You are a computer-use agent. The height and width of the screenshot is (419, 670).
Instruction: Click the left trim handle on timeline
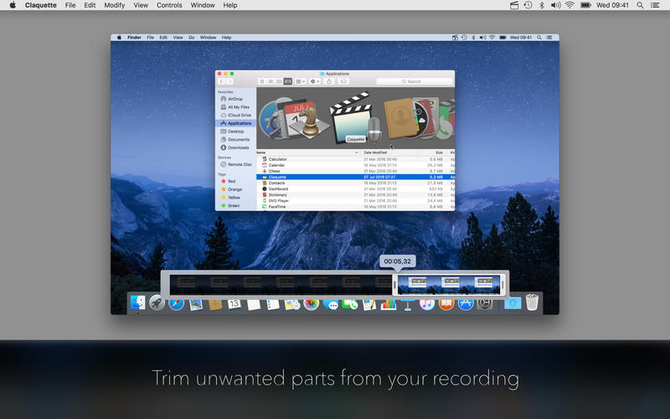pyautogui.click(x=394, y=285)
